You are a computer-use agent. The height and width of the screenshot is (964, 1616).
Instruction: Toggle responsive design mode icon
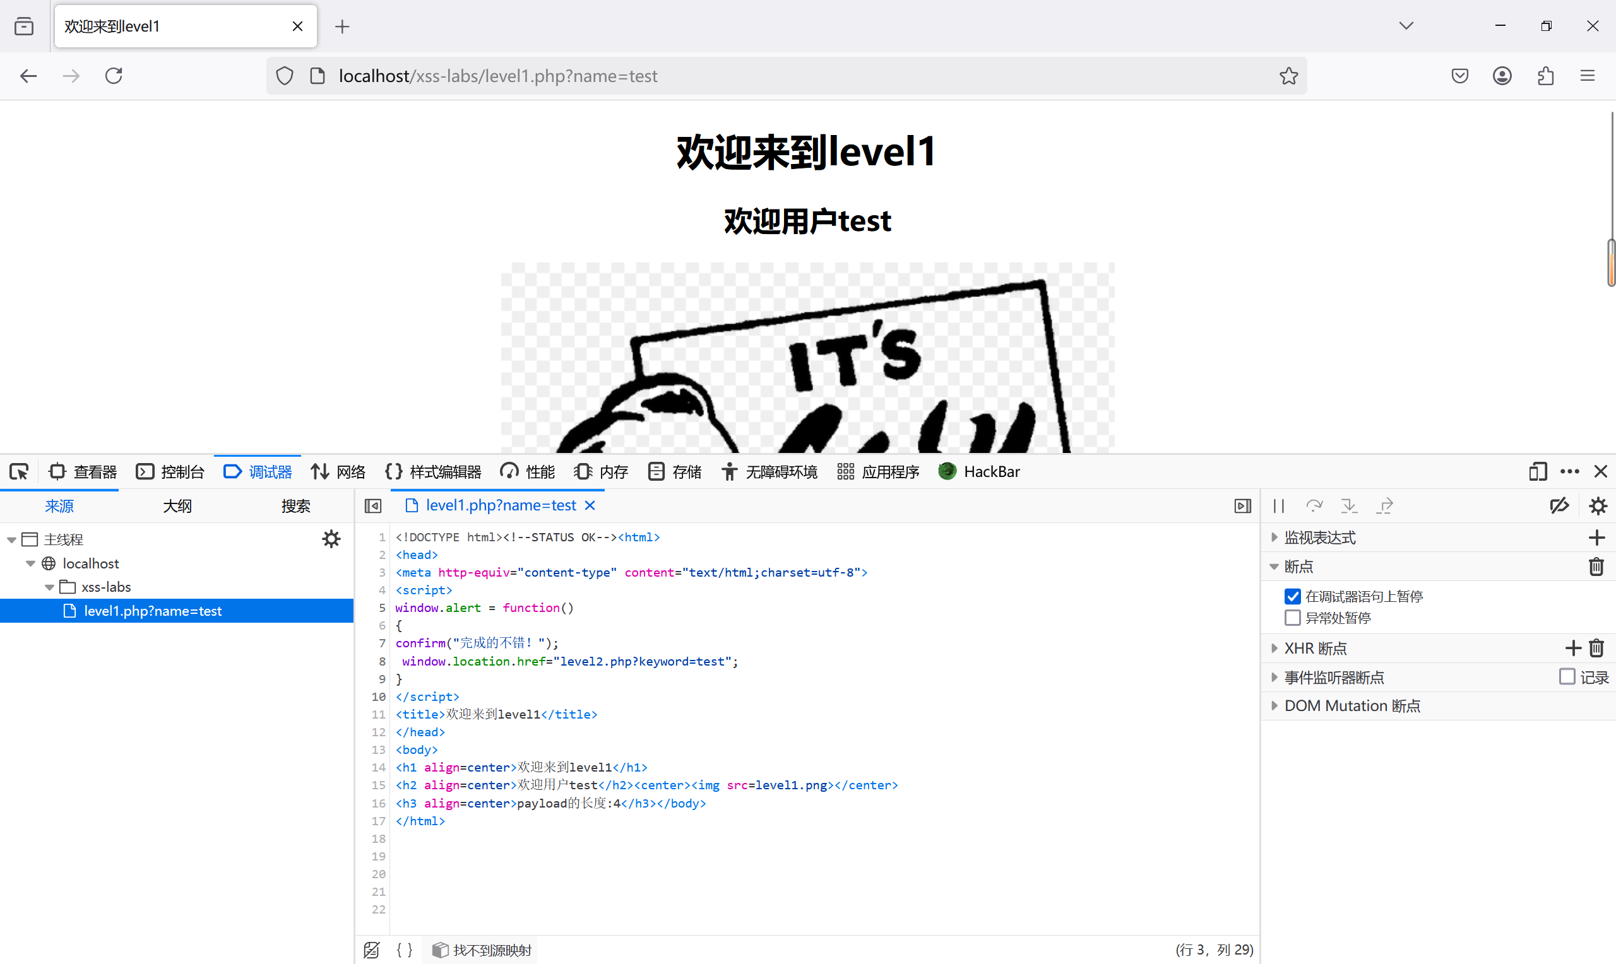coord(1537,472)
